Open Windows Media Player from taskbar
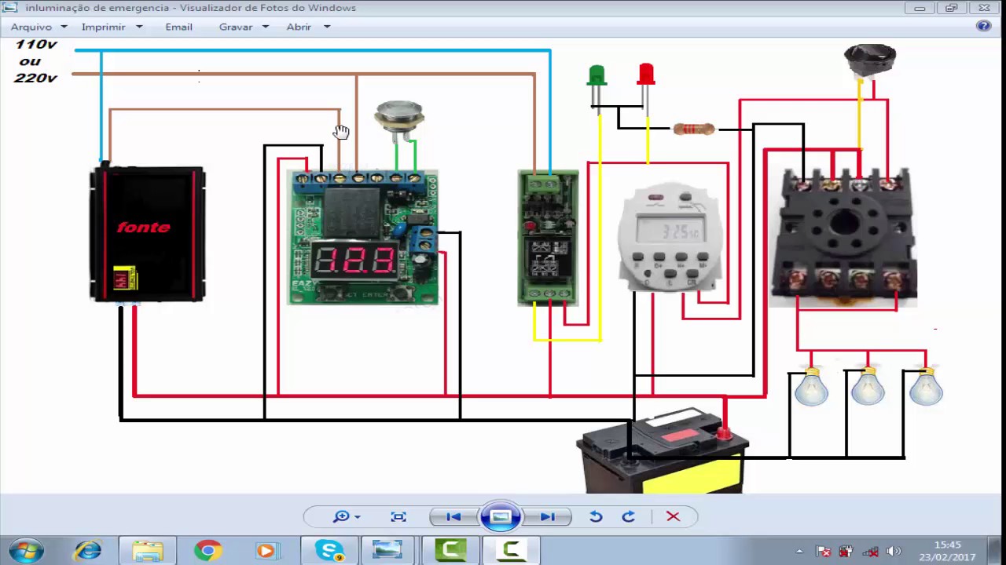This screenshot has height=565, width=1006. click(266, 551)
